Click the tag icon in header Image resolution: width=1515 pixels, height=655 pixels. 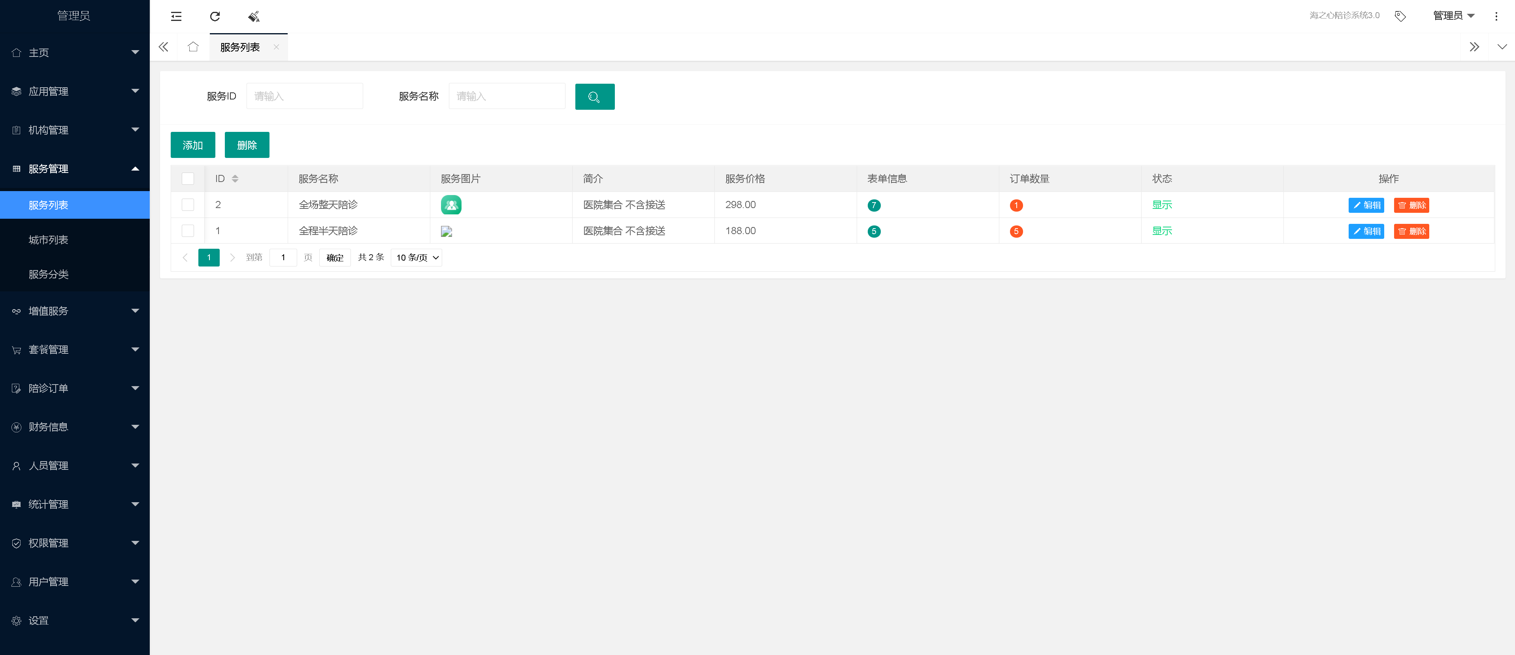click(1400, 17)
